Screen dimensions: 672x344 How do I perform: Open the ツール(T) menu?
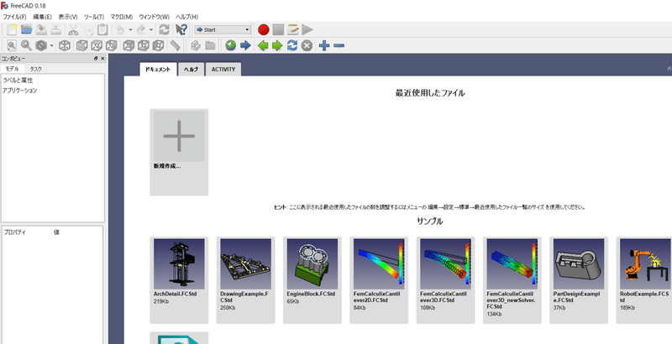(94, 17)
